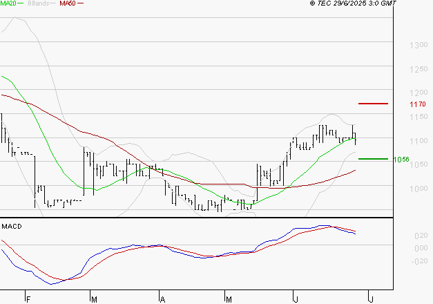Click the M month label right after A
Viewport: 433px width, 304px height.
coord(229,300)
